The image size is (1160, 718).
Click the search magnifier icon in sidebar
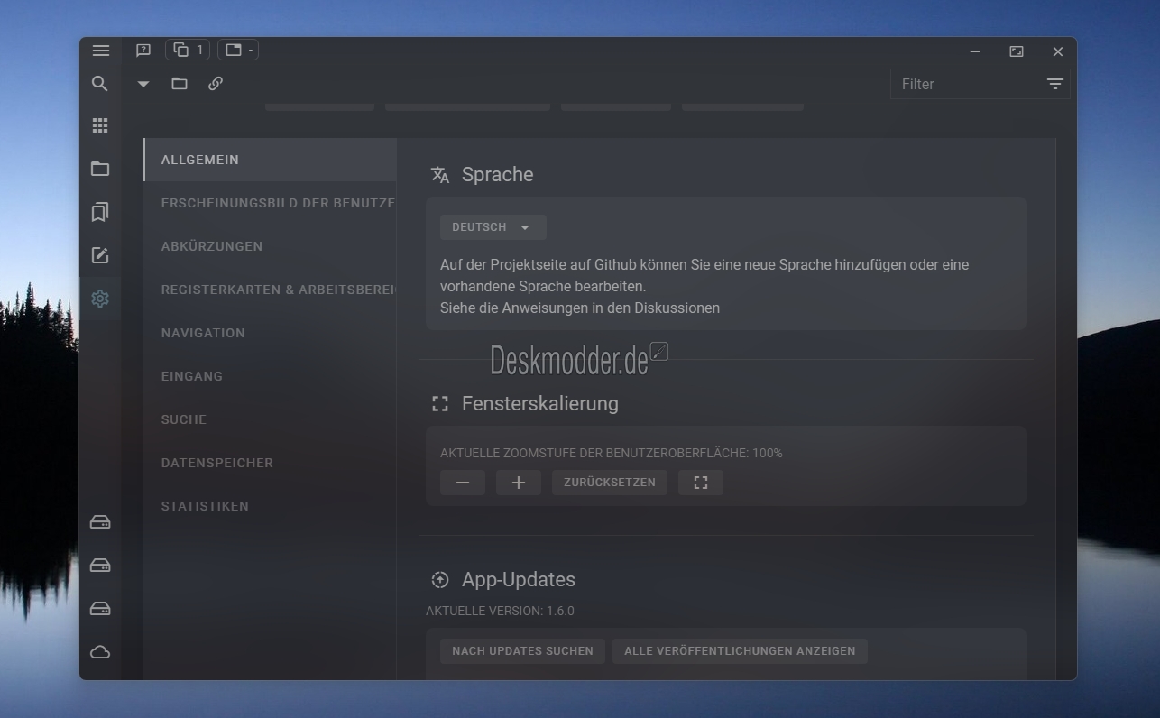(x=100, y=84)
